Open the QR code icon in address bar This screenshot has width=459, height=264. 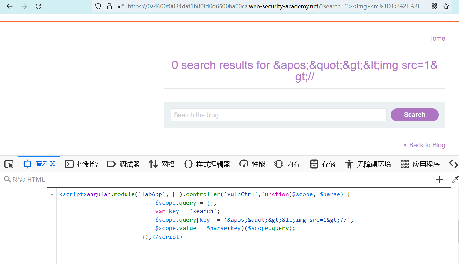pyautogui.click(x=434, y=6)
